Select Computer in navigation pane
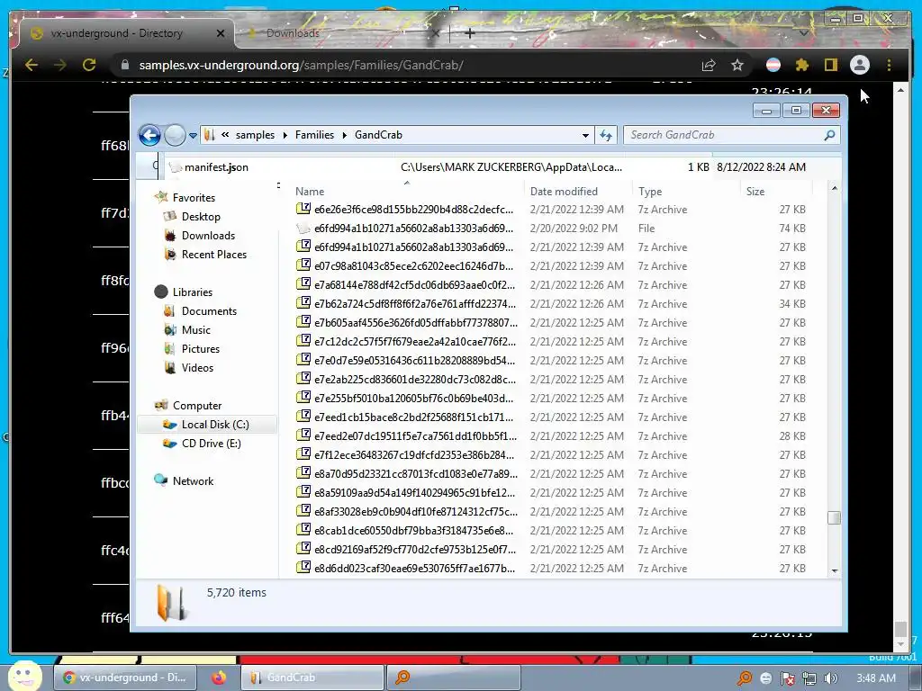The width and height of the screenshot is (922, 691). click(197, 406)
